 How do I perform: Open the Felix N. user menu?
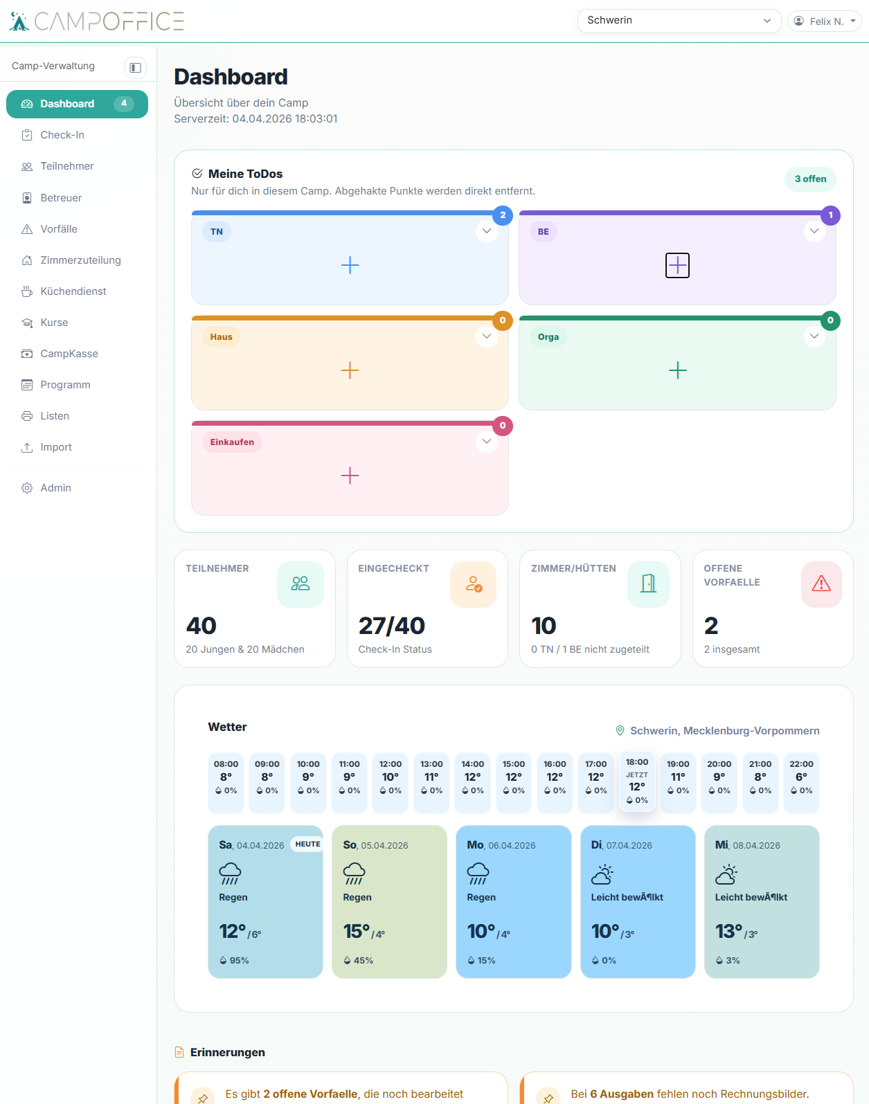[825, 21]
